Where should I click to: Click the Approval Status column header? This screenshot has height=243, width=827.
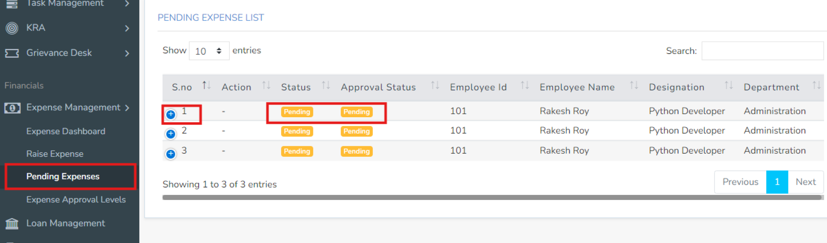tap(378, 87)
